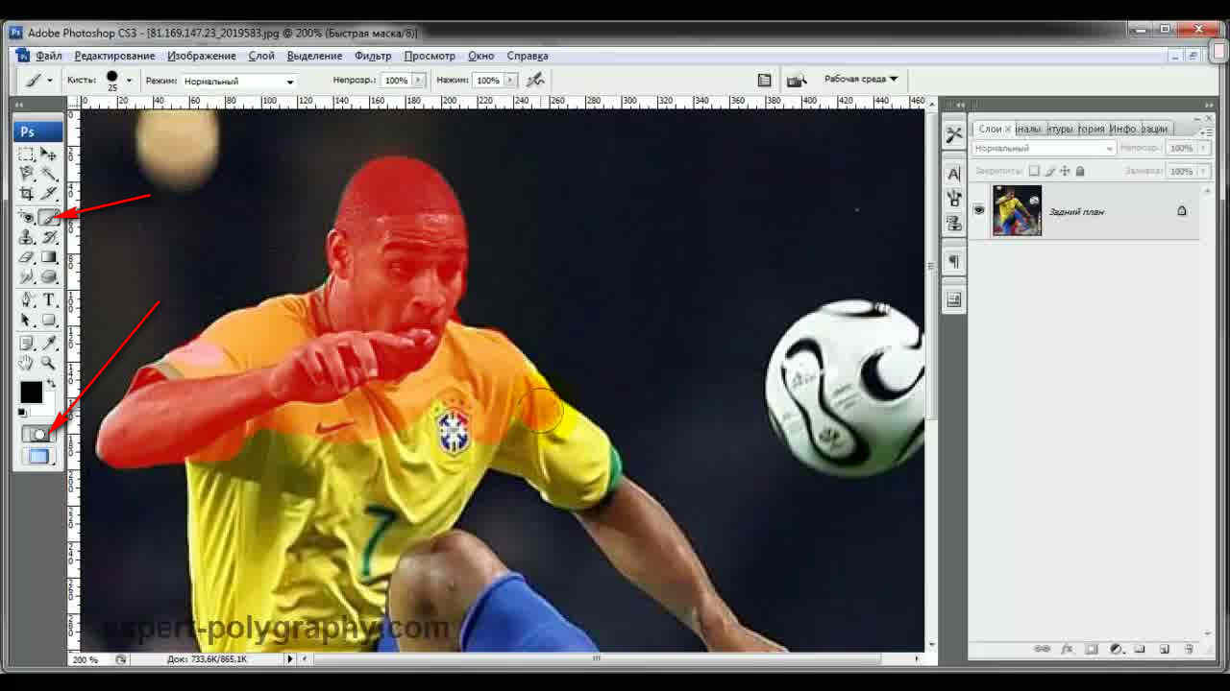Expand the Рабочая среда workspace menu
This screenshot has width=1230, height=691.
pyautogui.click(x=860, y=80)
